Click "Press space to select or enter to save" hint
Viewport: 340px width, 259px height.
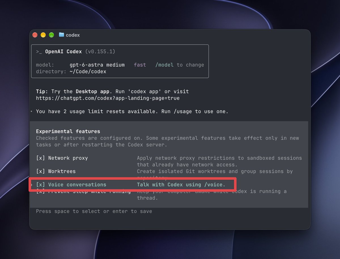pyautogui.click(x=94, y=211)
